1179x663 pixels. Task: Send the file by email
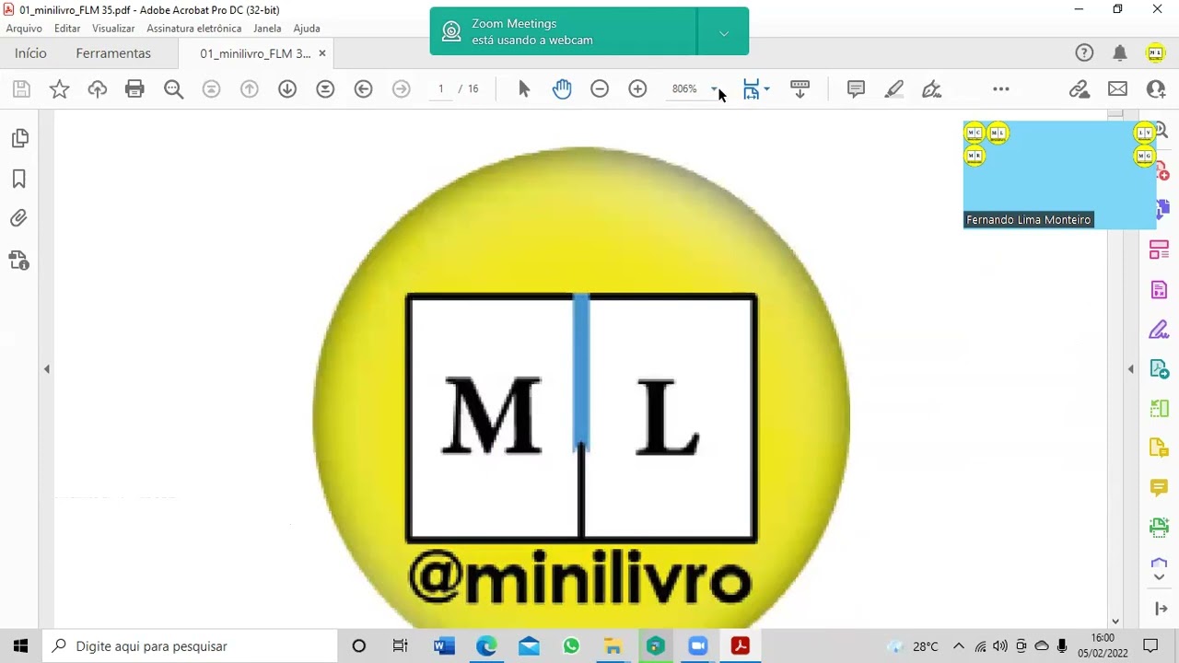(x=1117, y=89)
